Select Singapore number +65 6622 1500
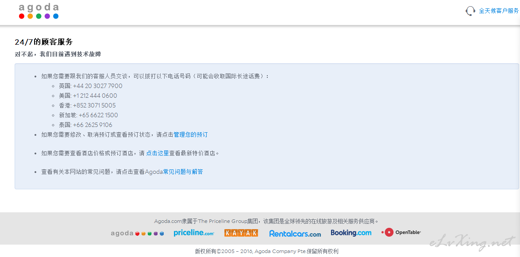The width and height of the screenshot is (520, 257). click(x=98, y=115)
